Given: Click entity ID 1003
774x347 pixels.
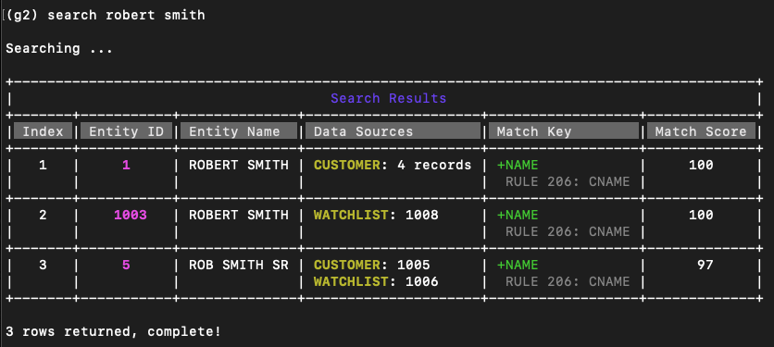Looking at the screenshot, I should click(131, 216).
